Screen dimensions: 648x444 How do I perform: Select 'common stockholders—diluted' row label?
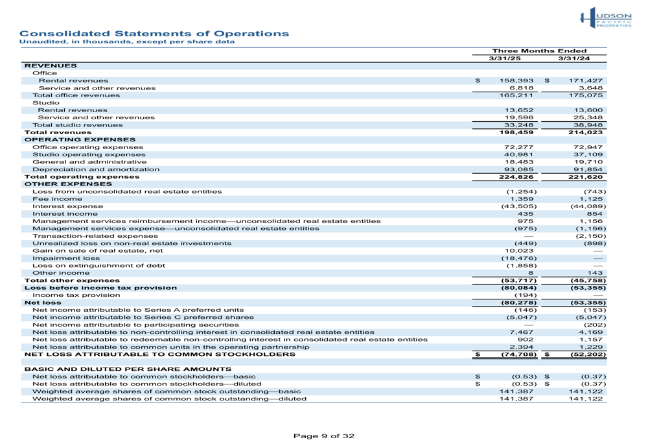pyautogui.click(x=146, y=384)
